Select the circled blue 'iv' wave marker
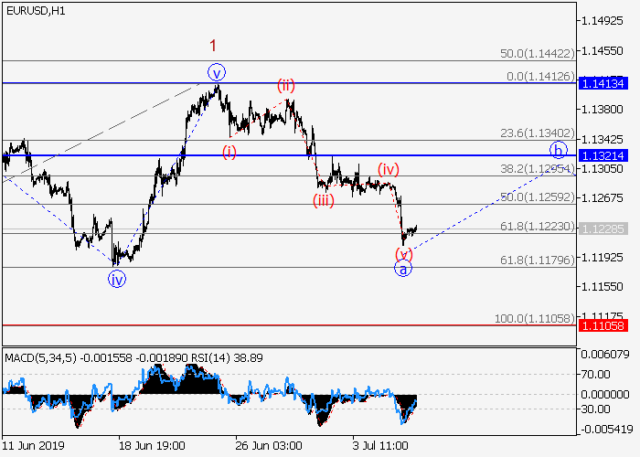The height and width of the screenshot is (457, 640). click(x=117, y=279)
